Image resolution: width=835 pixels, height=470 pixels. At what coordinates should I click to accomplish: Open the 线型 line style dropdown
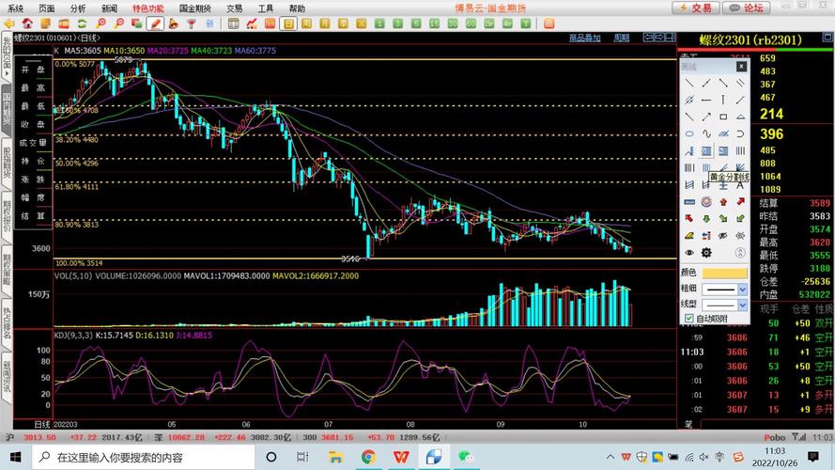742,305
